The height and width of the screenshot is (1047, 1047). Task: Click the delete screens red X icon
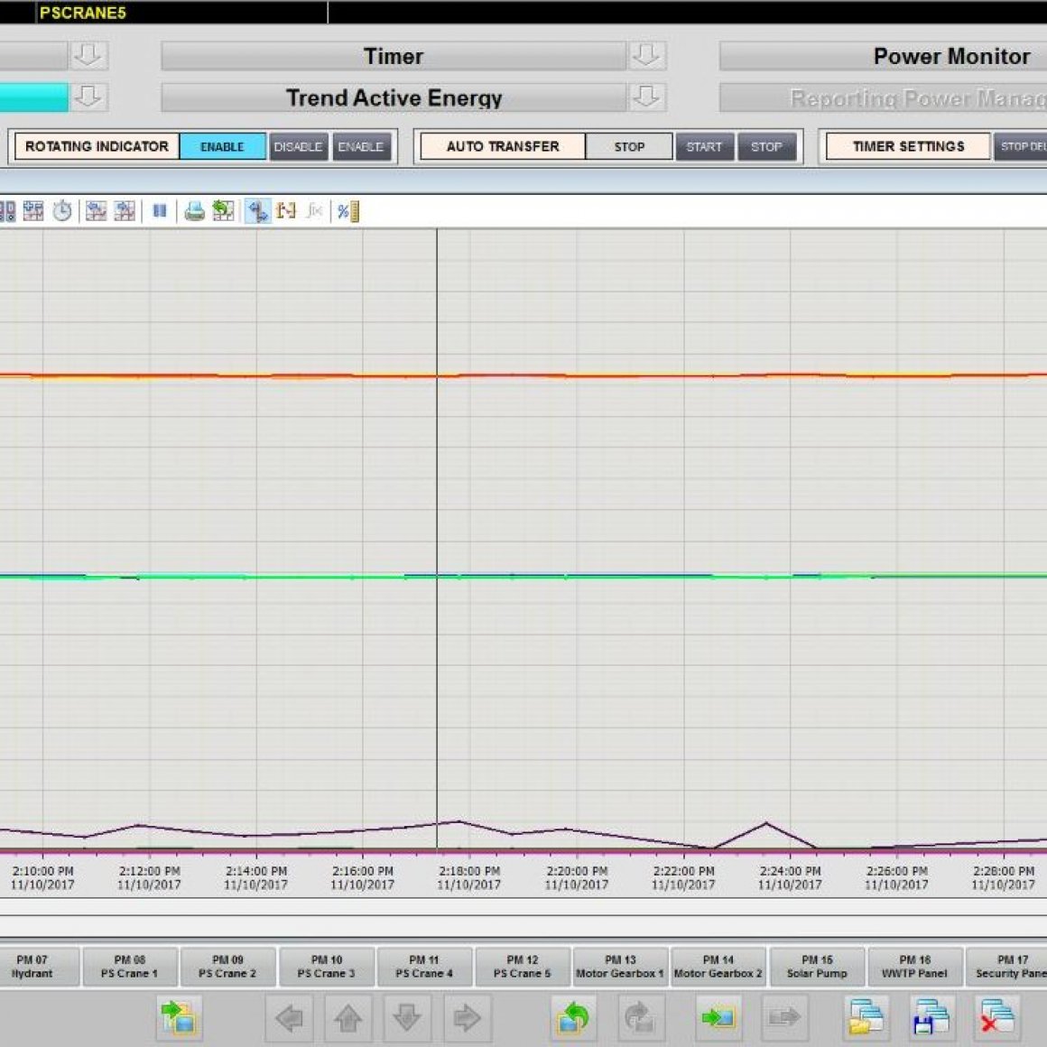996,1018
